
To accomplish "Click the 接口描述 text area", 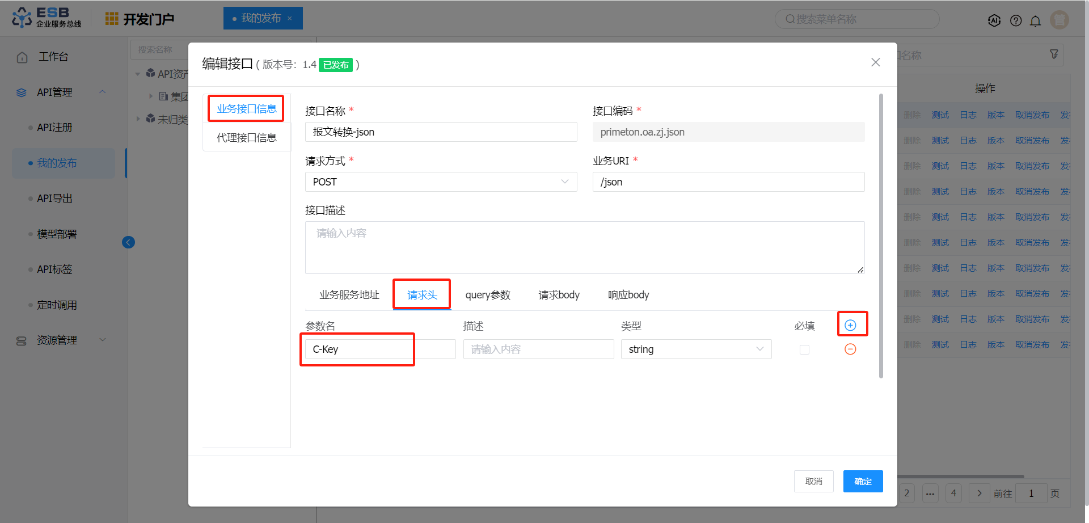I will click(584, 247).
